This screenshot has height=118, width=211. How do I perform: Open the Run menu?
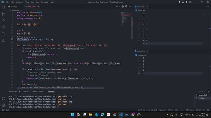coord(37,2)
